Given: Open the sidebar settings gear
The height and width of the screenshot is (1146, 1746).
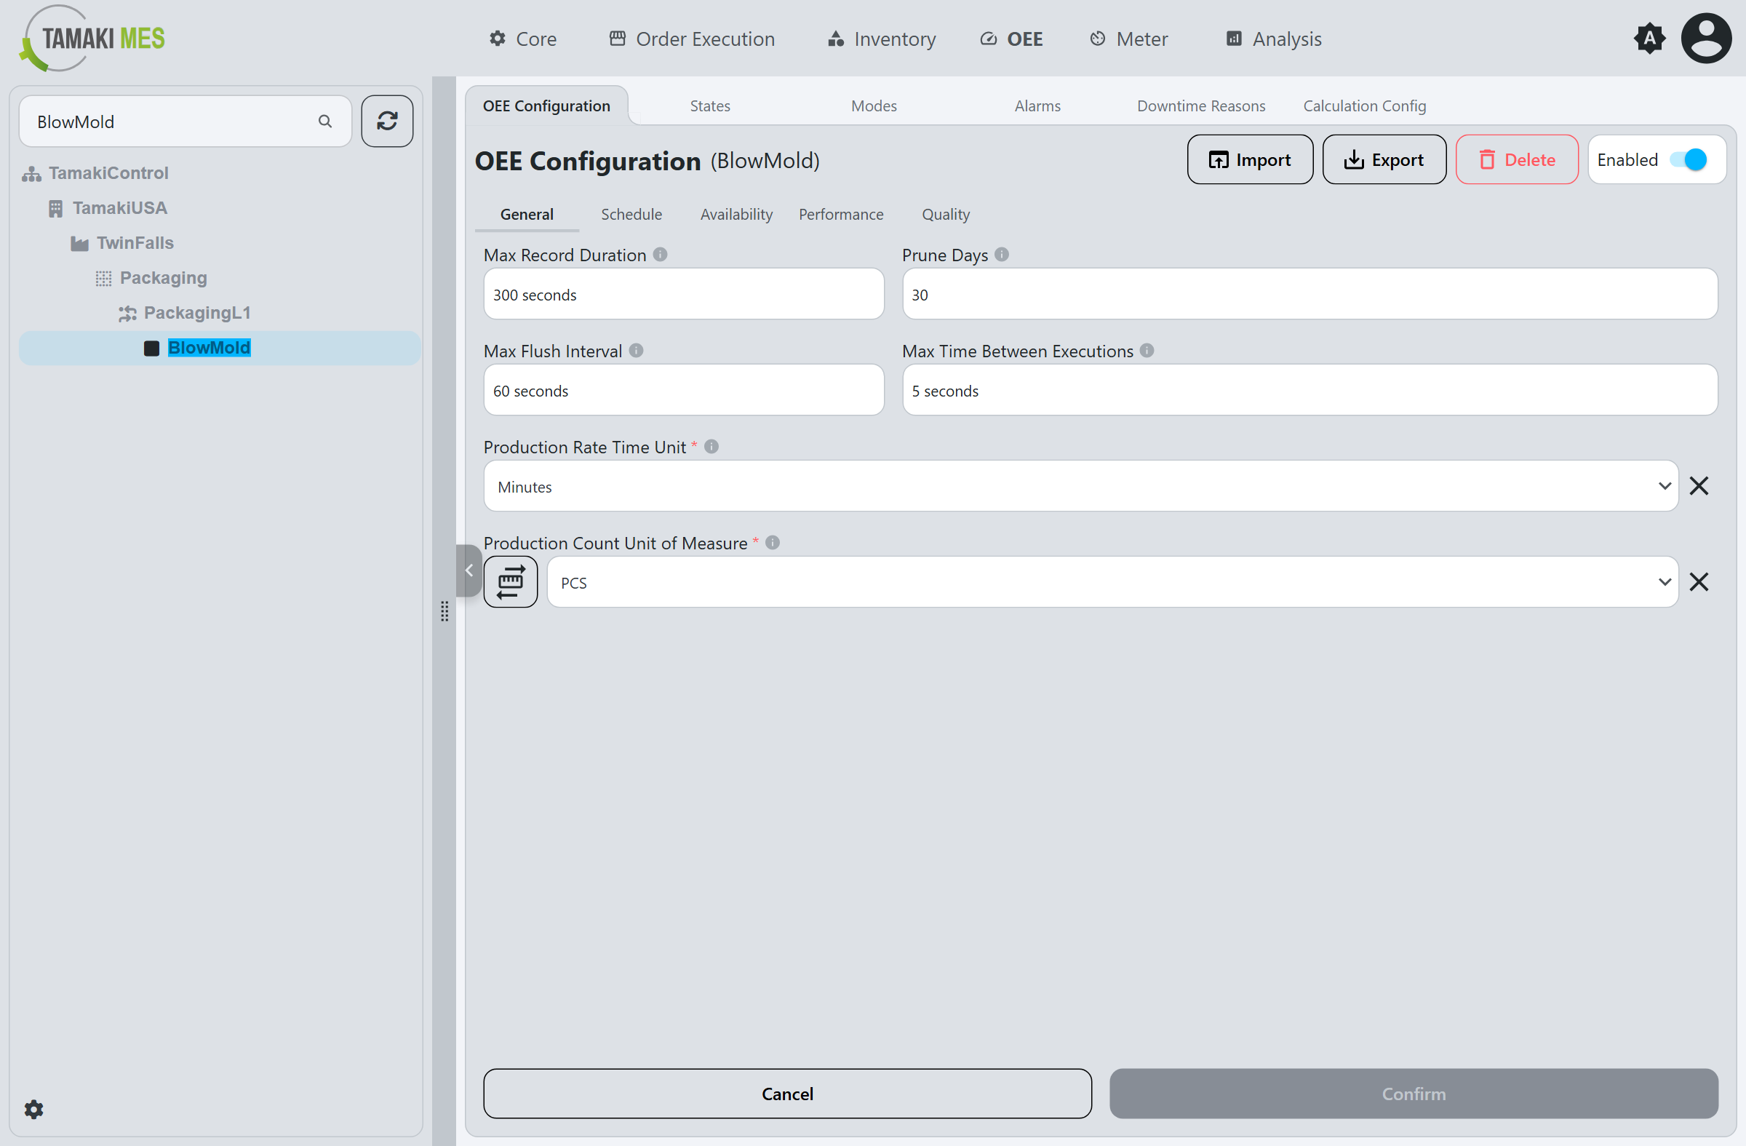Looking at the screenshot, I should (33, 1109).
